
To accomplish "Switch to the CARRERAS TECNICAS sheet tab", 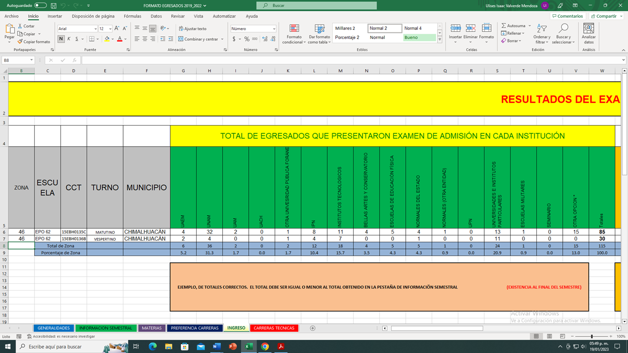I will (x=274, y=328).
